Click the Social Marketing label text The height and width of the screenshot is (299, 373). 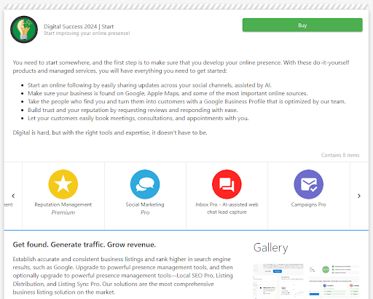[x=145, y=204]
